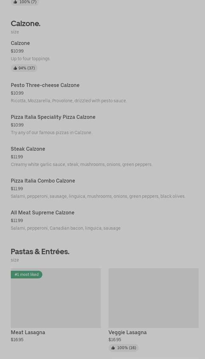Click the Veggie Lasagna photo thumbnail

click(x=153, y=298)
